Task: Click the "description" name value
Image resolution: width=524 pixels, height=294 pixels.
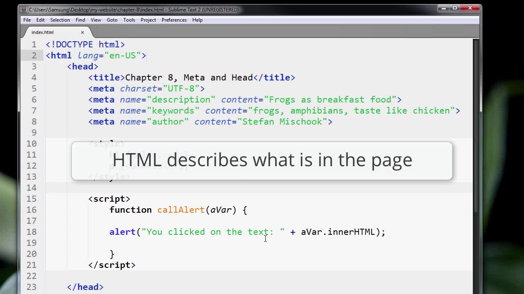Action: click(181, 100)
